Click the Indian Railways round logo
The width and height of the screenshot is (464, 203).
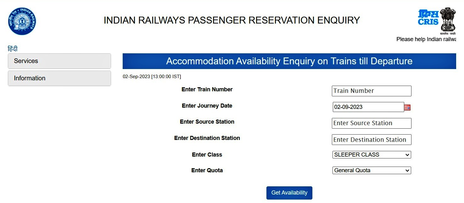coord(22,21)
